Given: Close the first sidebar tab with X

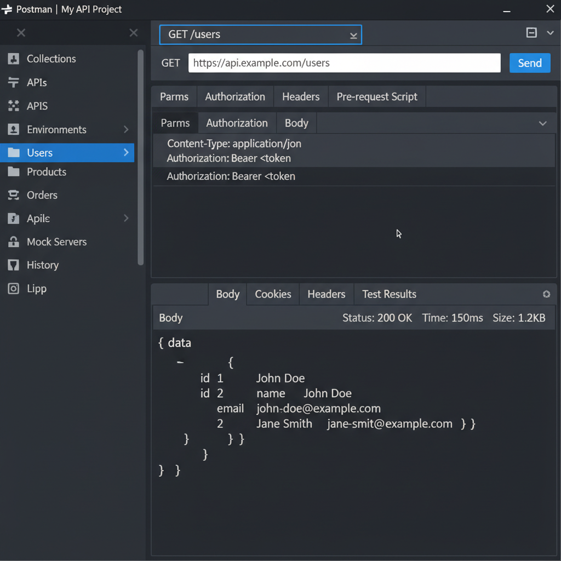Looking at the screenshot, I should 21,33.
